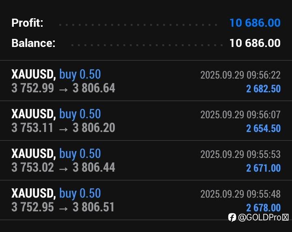
Task: Tap the 2 678.00 profit amount
Action: (x=263, y=207)
